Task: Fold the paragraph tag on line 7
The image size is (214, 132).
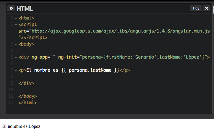Action: click(16, 70)
